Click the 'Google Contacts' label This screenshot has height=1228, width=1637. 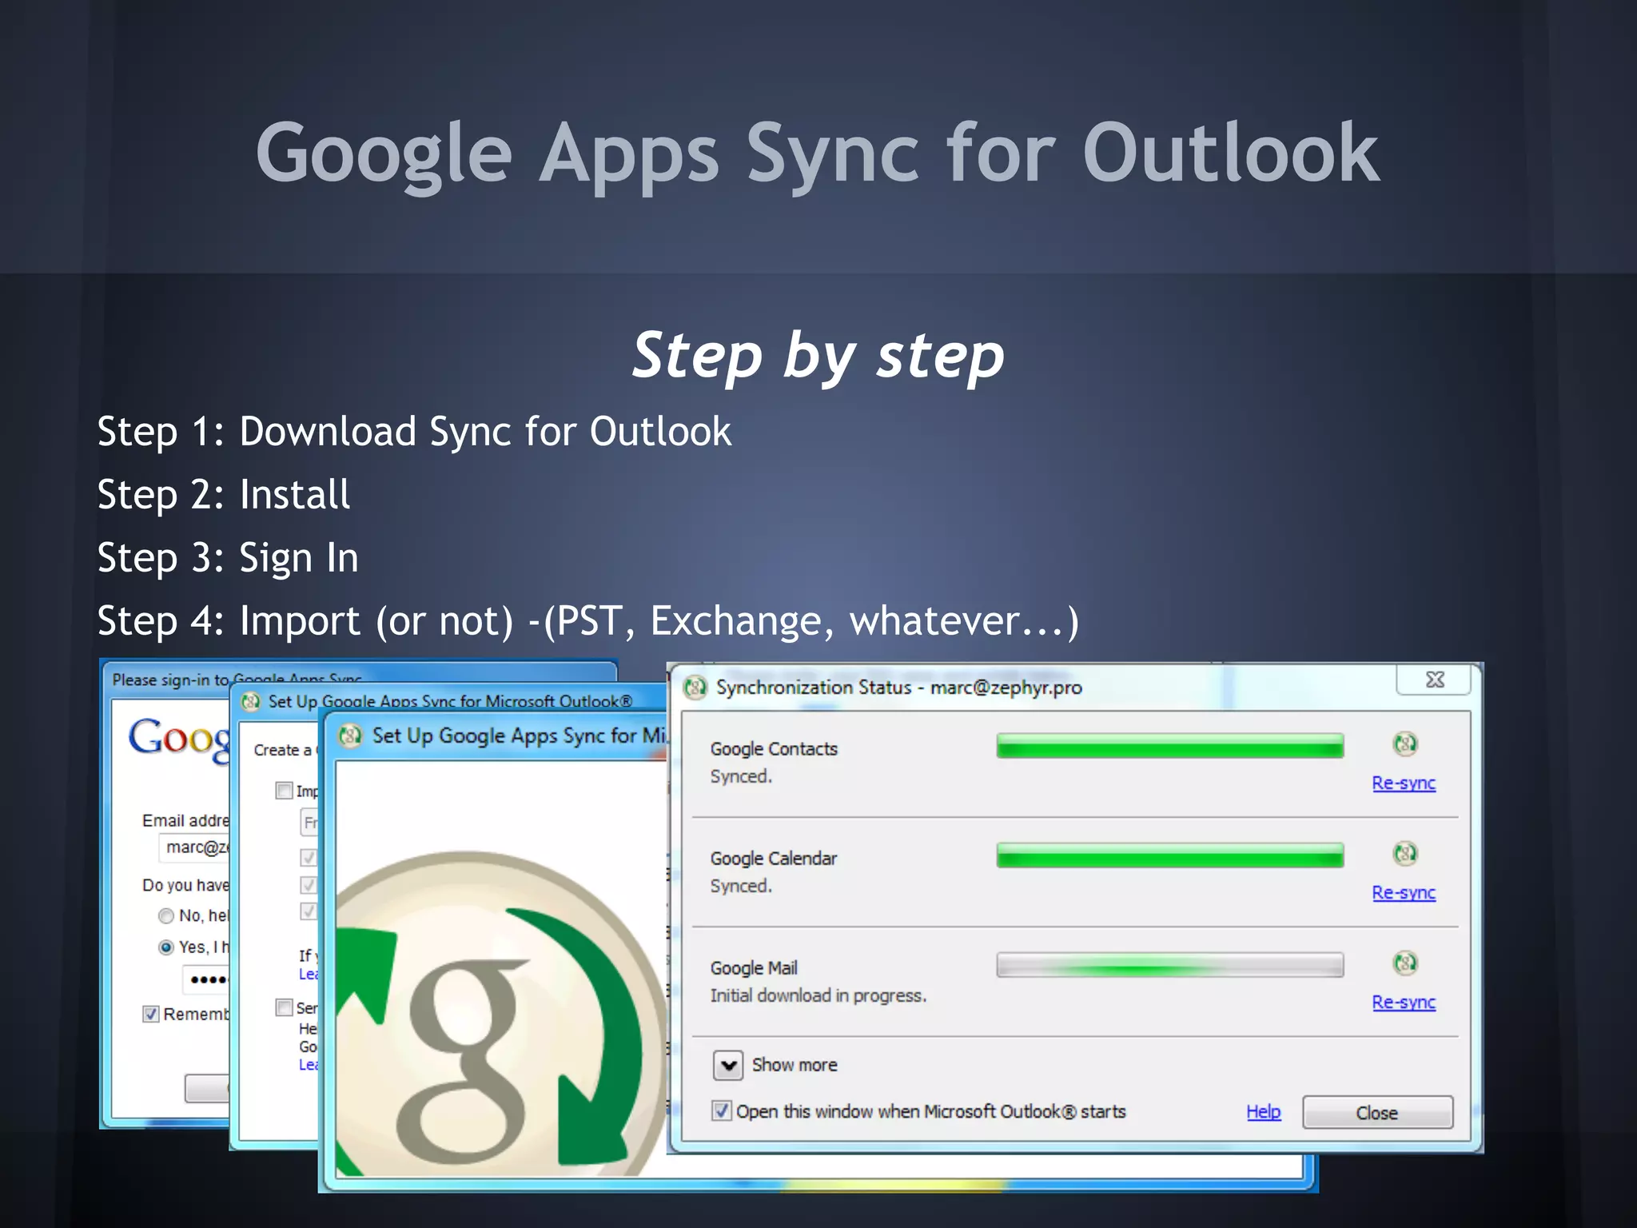pos(774,749)
